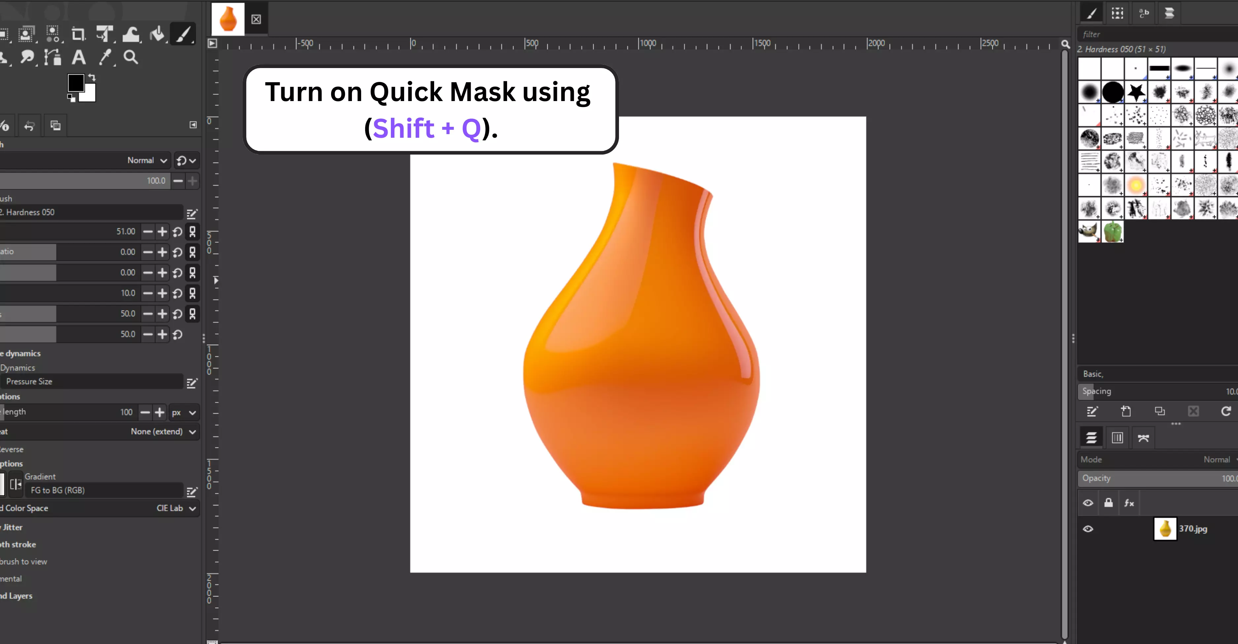Select the Unified Transform tool

click(105, 34)
